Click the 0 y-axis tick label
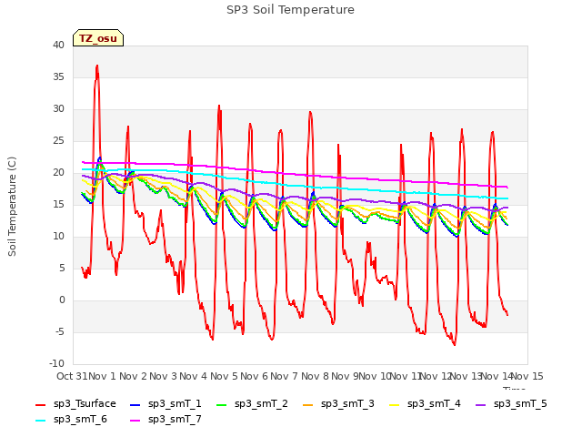The image size is (582, 437). click(x=62, y=300)
